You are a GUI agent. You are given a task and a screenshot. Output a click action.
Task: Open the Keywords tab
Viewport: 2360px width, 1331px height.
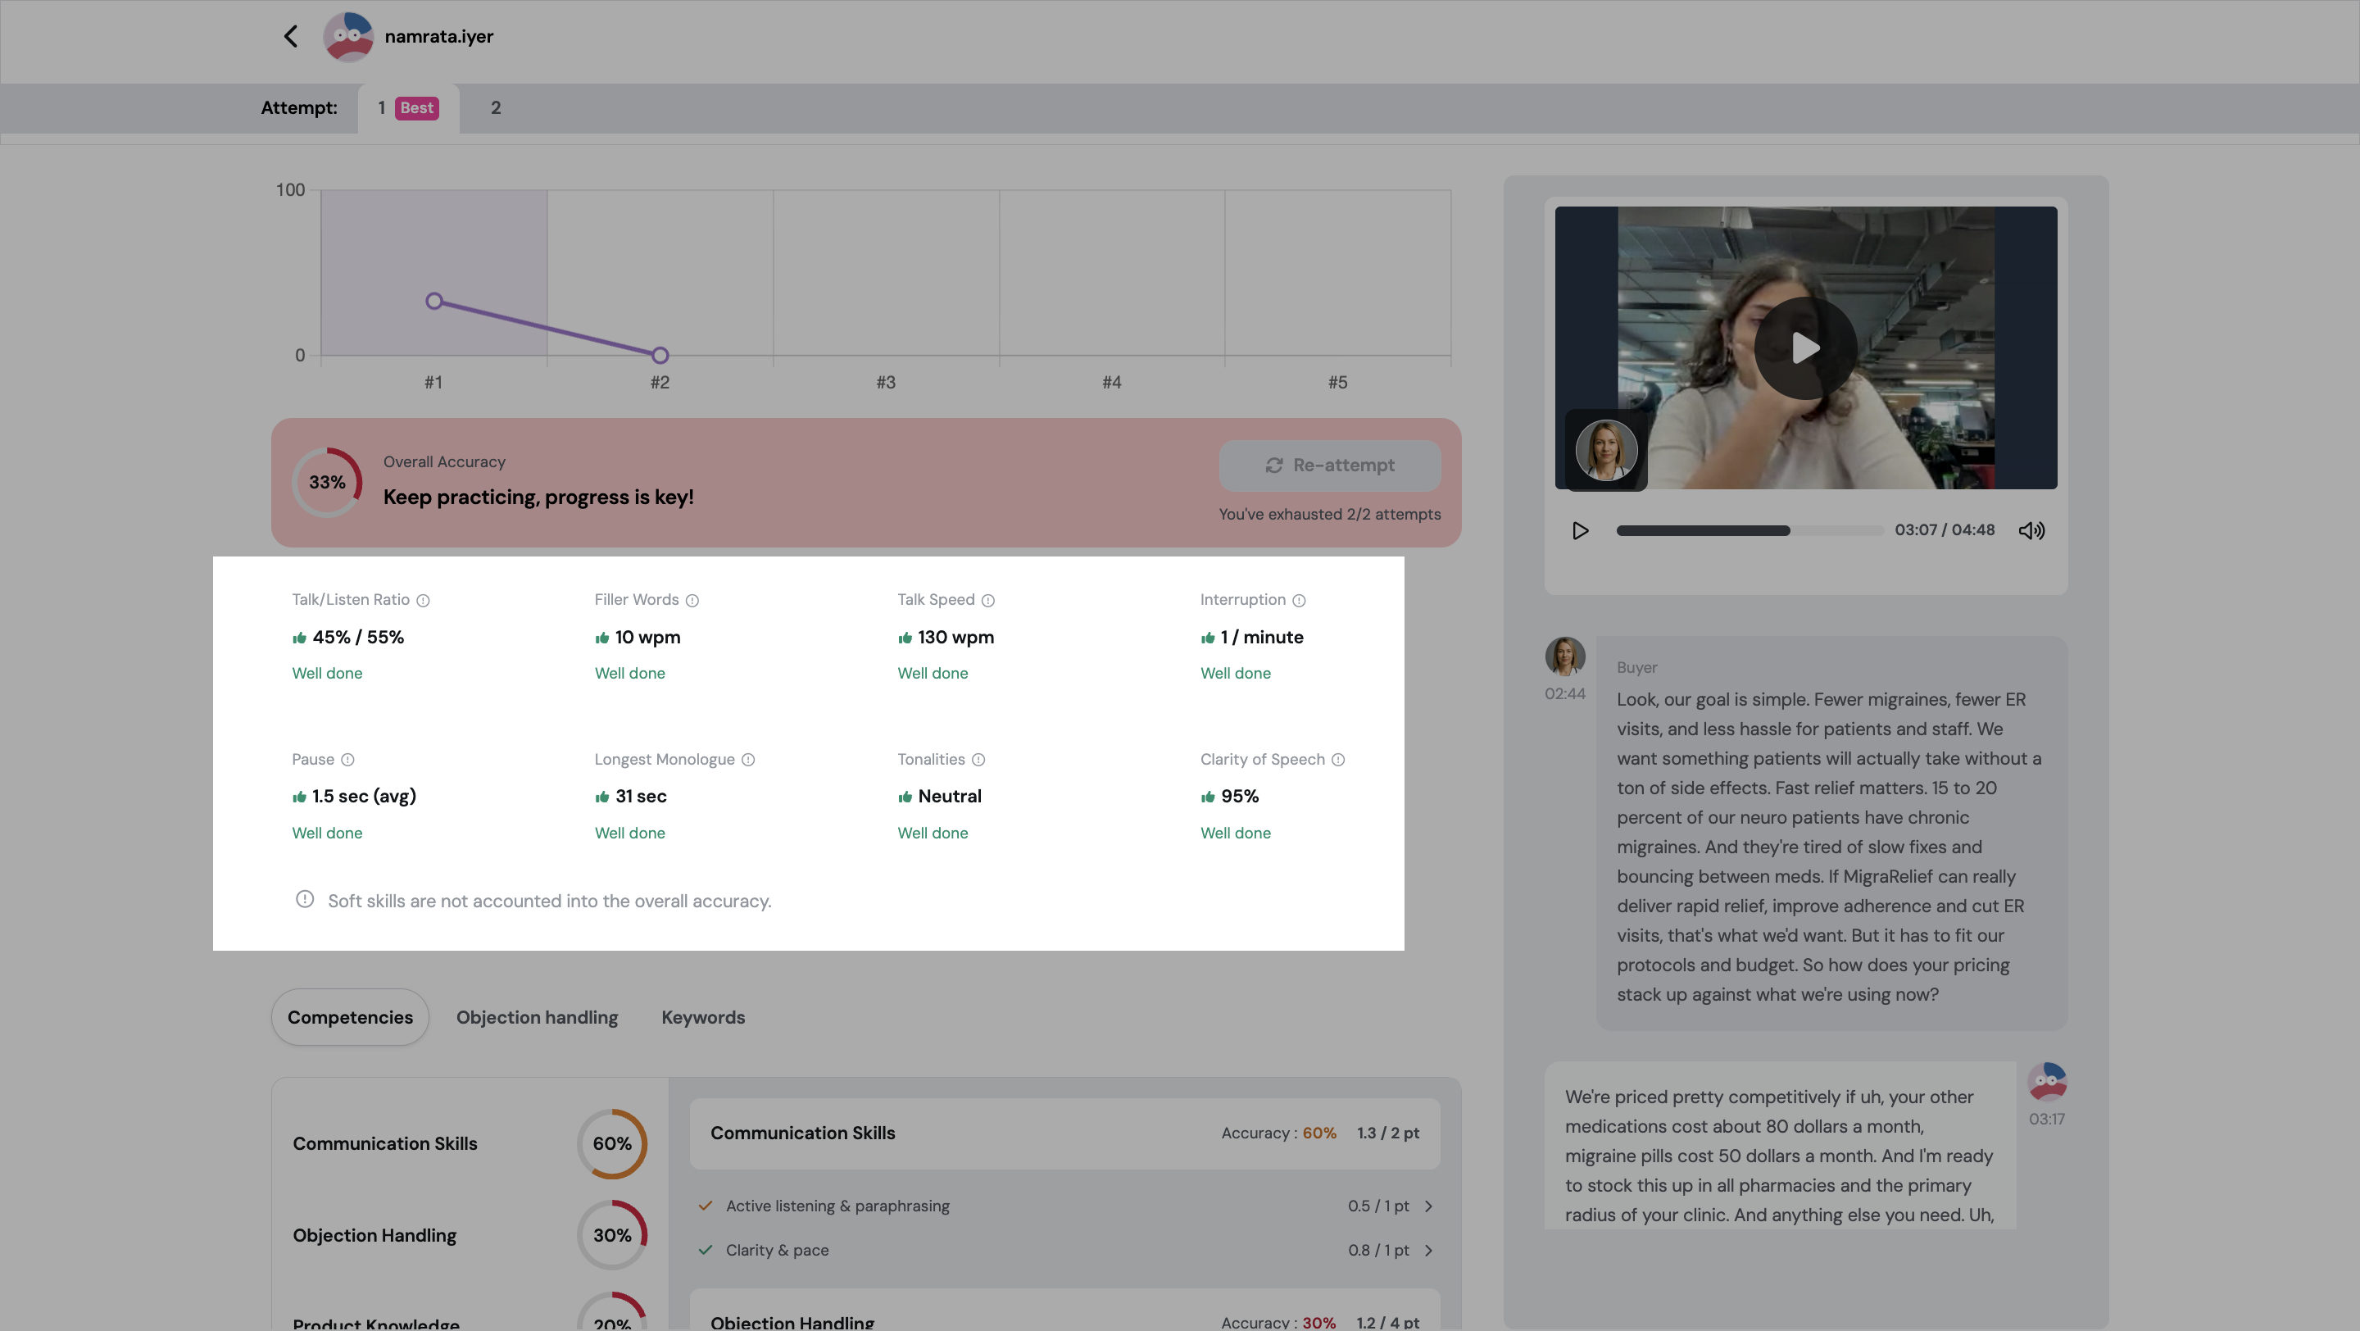[703, 1018]
